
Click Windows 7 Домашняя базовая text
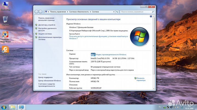[x=81, y=27]
